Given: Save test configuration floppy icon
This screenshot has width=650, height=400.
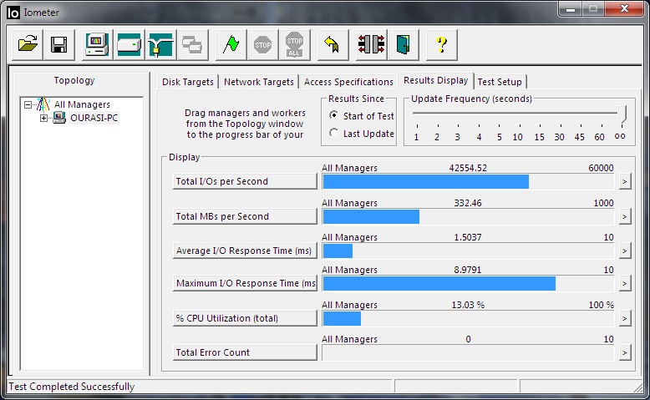Looking at the screenshot, I should pyautogui.click(x=58, y=44).
